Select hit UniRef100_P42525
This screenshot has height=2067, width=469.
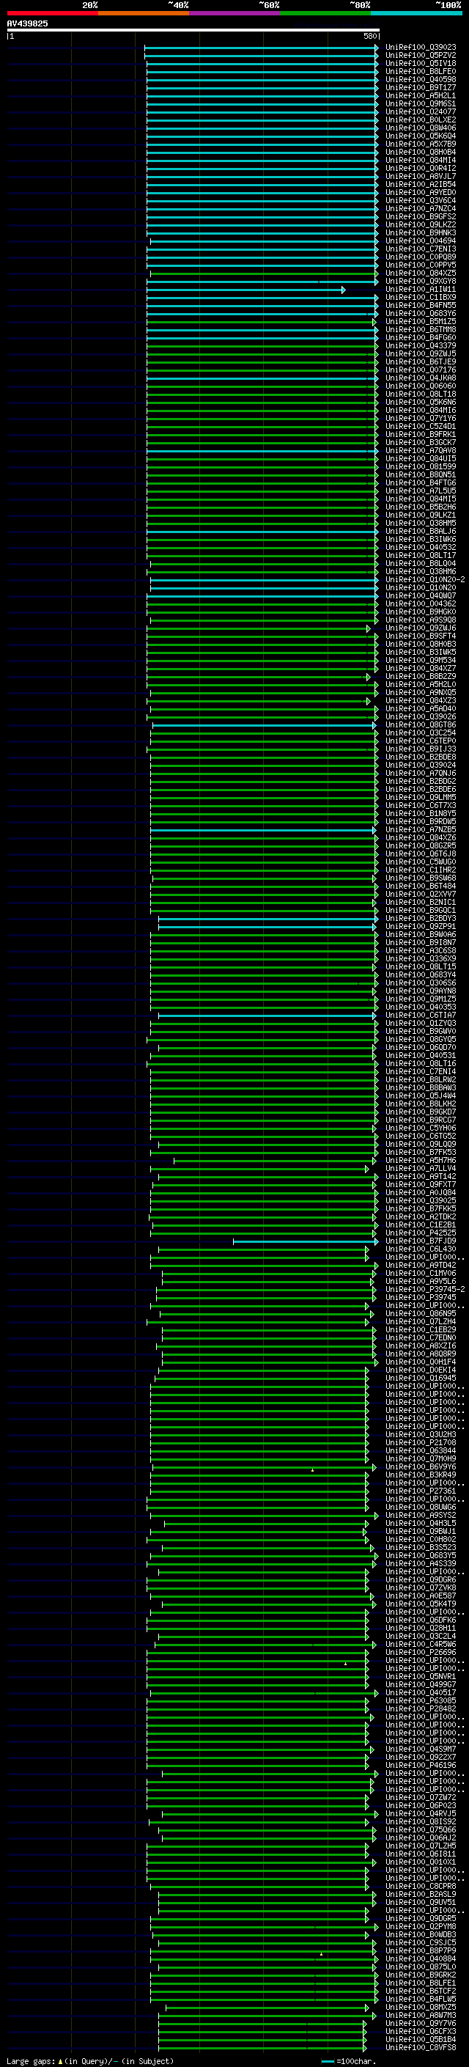point(421,1233)
